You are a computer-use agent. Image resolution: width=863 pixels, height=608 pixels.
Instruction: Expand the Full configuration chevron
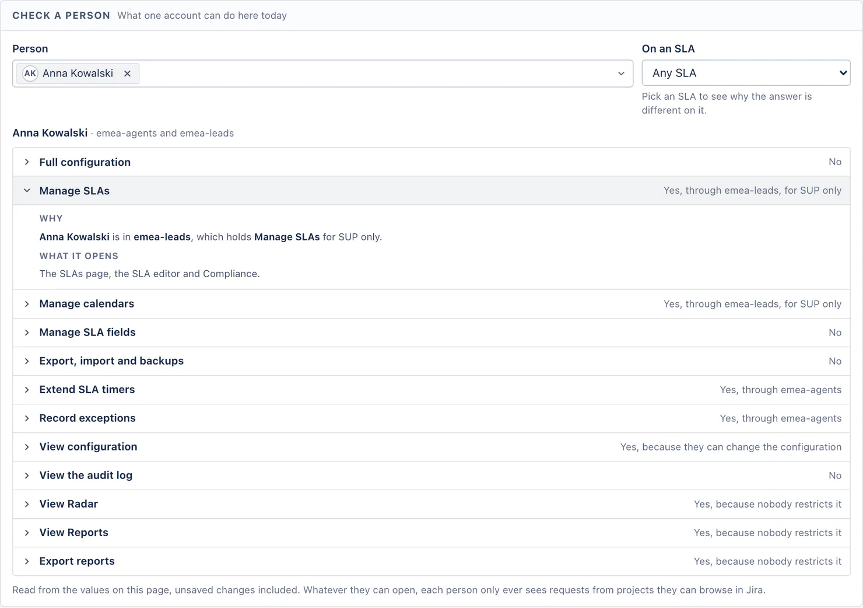pos(27,162)
